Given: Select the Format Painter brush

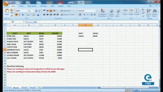Looking at the screenshot, I should pos(11,16).
